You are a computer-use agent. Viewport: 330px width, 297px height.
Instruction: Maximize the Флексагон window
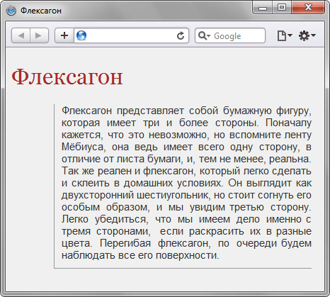[282, 8]
